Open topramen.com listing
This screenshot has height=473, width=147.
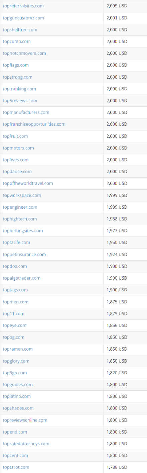pyautogui.click(x=18, y=349)
